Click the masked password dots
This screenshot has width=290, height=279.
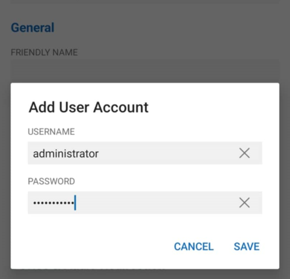coord(54,203)
